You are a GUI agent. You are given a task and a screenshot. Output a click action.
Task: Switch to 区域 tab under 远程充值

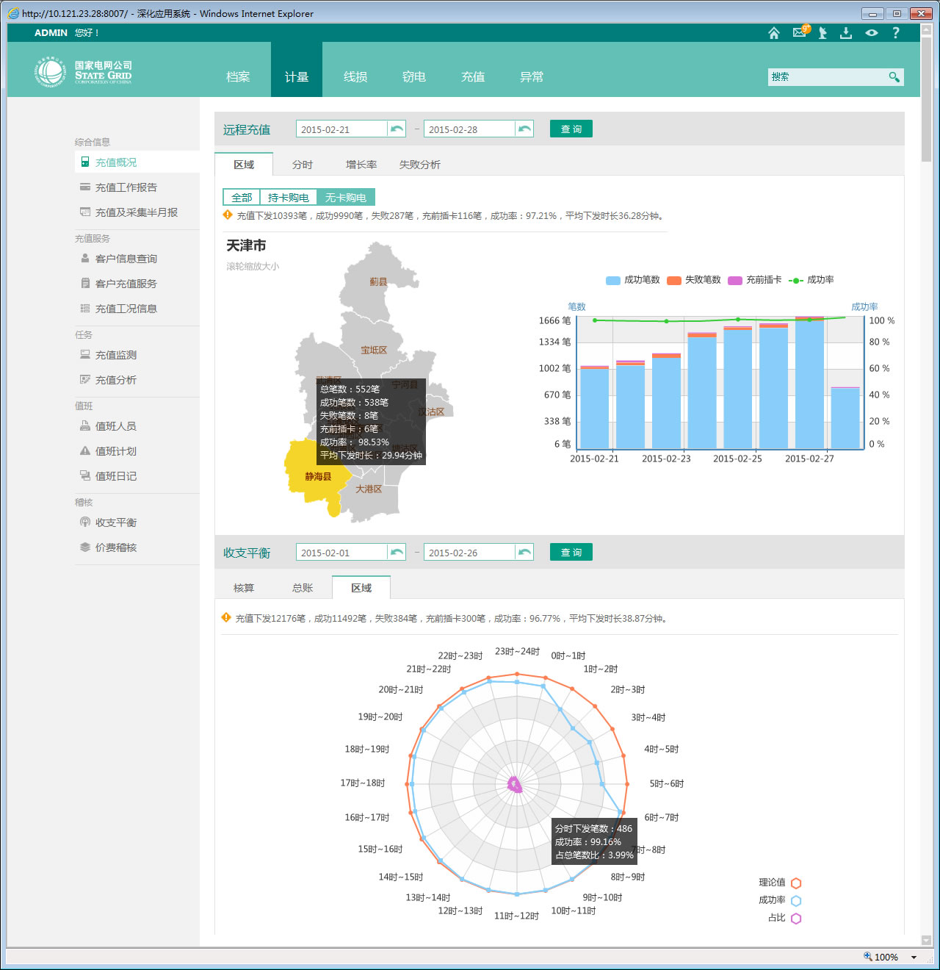pyautogui.click(x=244, y=165)
